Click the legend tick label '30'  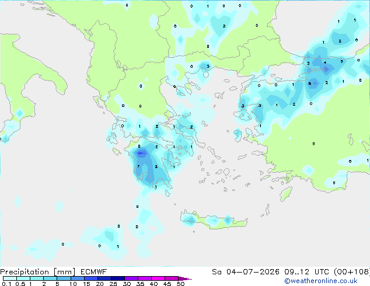click(x=127, y=284)
